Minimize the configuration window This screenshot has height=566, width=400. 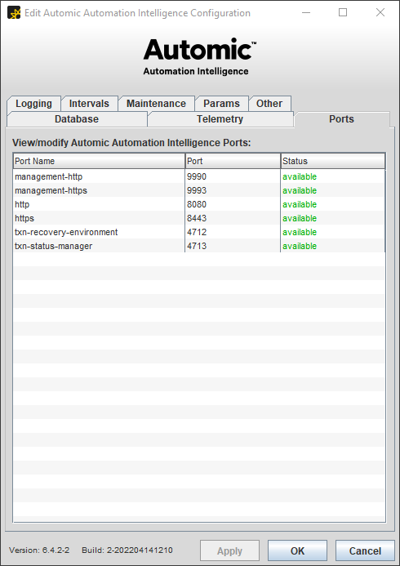pyautogui.click(x=306, y=13)
